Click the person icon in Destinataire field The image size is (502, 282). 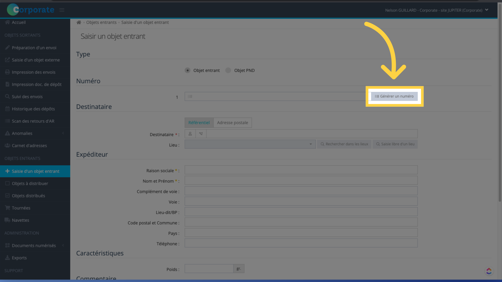(190, 134)
